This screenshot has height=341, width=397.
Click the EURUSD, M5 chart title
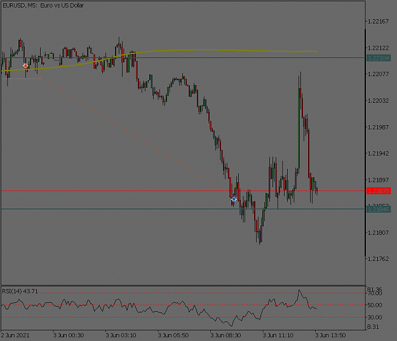(x=43, y=5)
